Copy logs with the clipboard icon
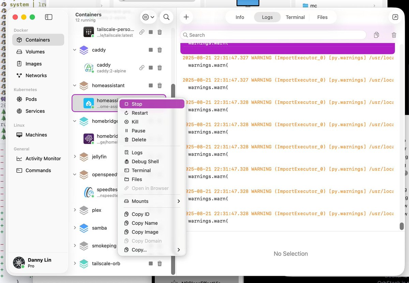 pos(376,35)
